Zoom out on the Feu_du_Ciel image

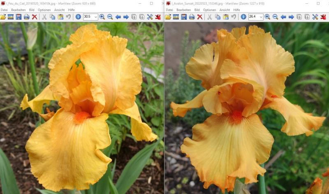tap(110, 17)
